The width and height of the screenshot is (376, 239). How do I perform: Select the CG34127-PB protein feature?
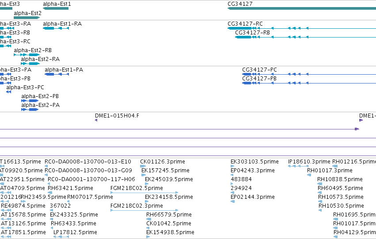[x=309, y=83]
